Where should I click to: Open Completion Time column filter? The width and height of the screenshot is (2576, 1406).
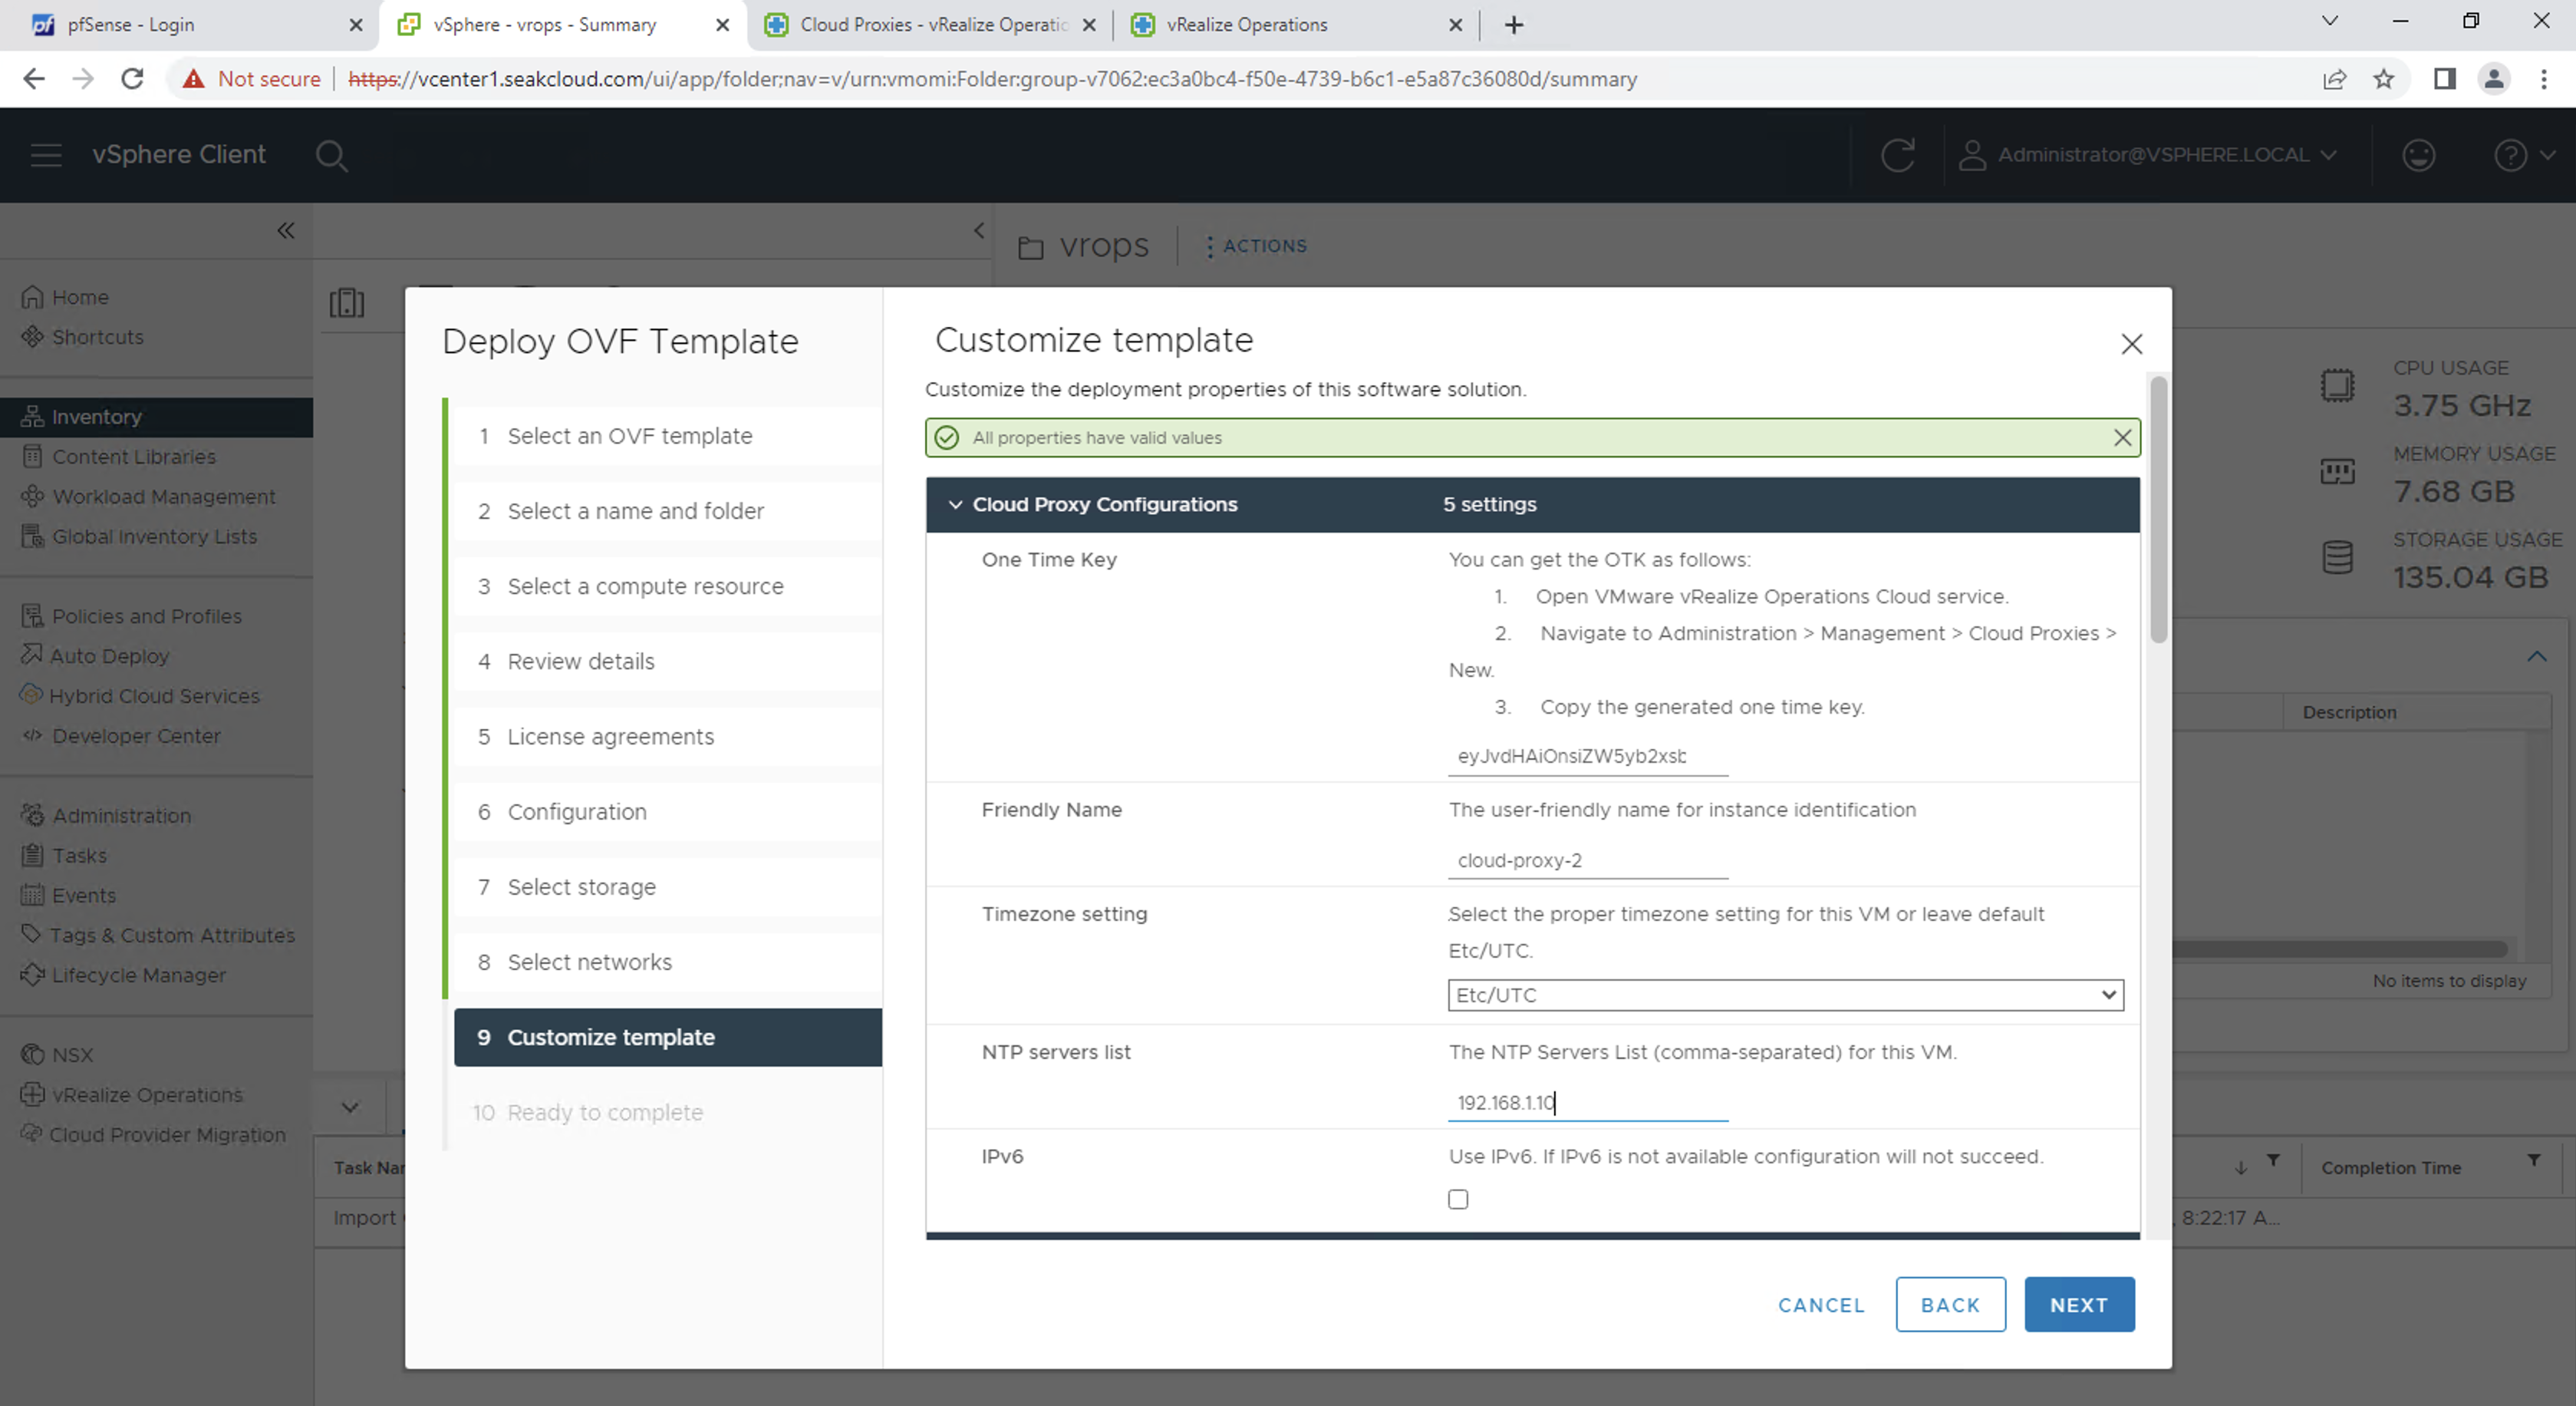tap(2533, 1161)
